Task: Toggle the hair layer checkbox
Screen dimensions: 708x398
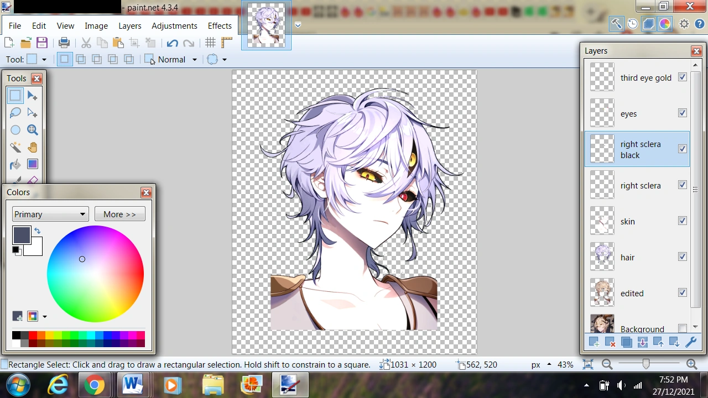Action: point(682,256)
